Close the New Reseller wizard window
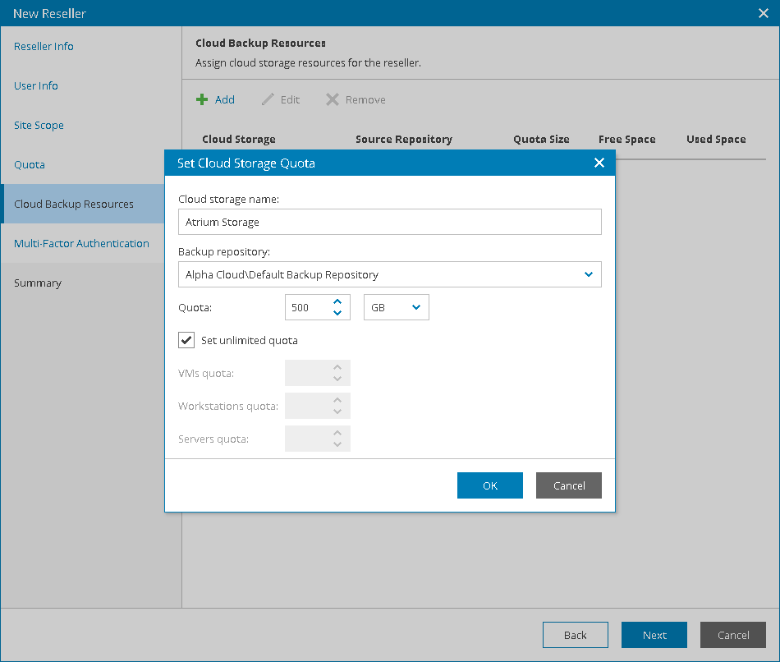This screenshot has height=662, width=780. pyautogui.click(x=762, y=13)
